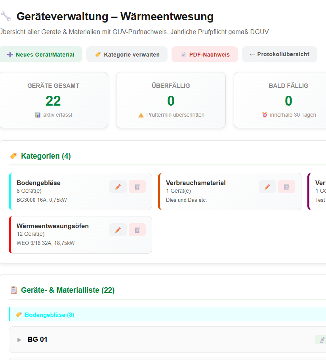The width and height of the screenshot is (326, 360).
Task: Delete Verbrauchsmaterial category trash icon
Action: point(286,187)
